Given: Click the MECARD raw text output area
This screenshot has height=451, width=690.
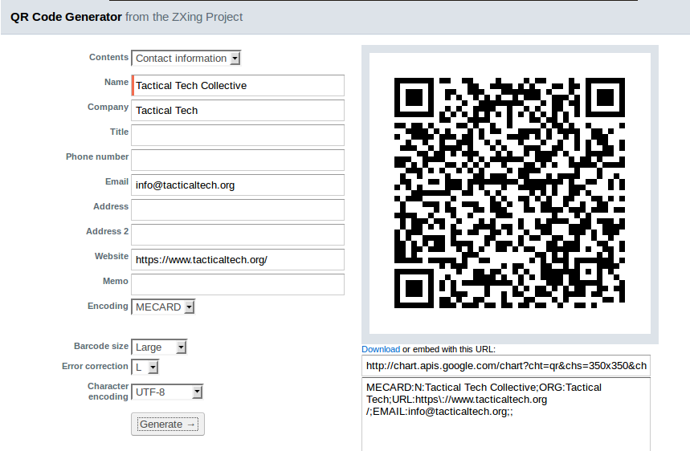Looking at the screenshot, I should coord(506,415).
